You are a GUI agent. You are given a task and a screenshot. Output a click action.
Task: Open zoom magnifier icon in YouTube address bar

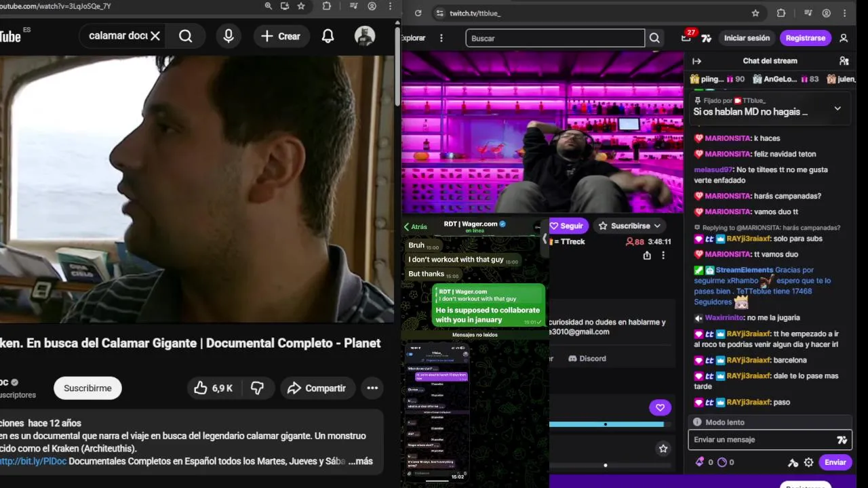[x=269, y=6]
